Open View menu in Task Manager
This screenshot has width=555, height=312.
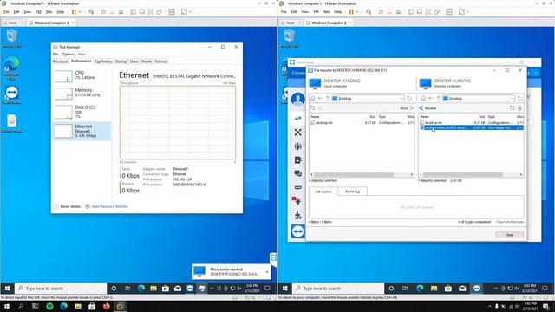point(82,54)
